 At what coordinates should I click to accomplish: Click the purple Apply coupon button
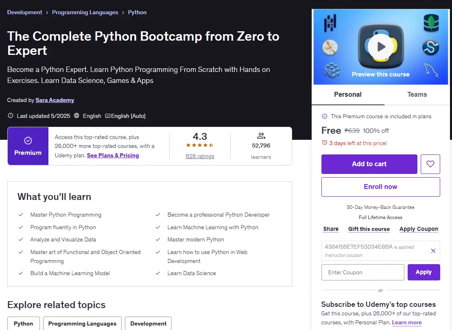click(424, 272)
